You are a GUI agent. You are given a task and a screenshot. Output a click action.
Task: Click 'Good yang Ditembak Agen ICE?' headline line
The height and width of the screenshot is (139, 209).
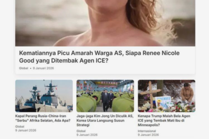point(64,61)
